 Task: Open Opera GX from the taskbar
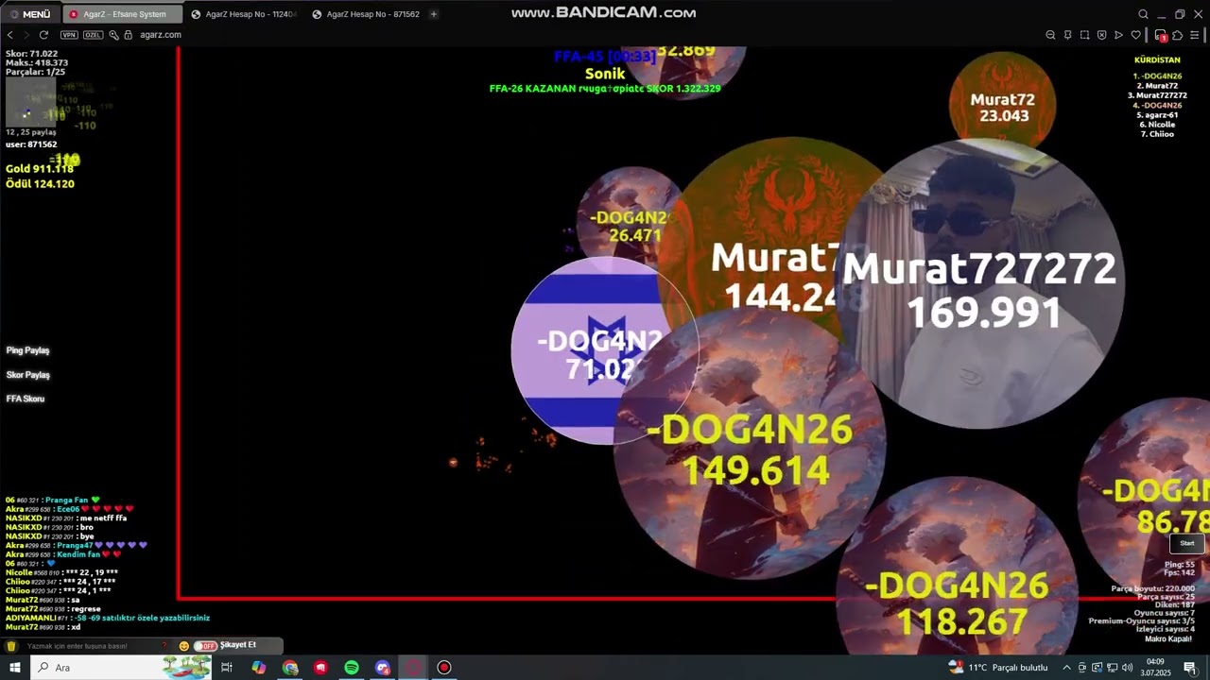pos(413,668)
